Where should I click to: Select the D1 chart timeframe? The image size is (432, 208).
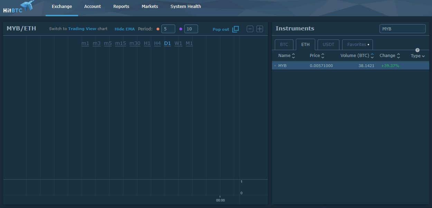(x=168, y=43)
